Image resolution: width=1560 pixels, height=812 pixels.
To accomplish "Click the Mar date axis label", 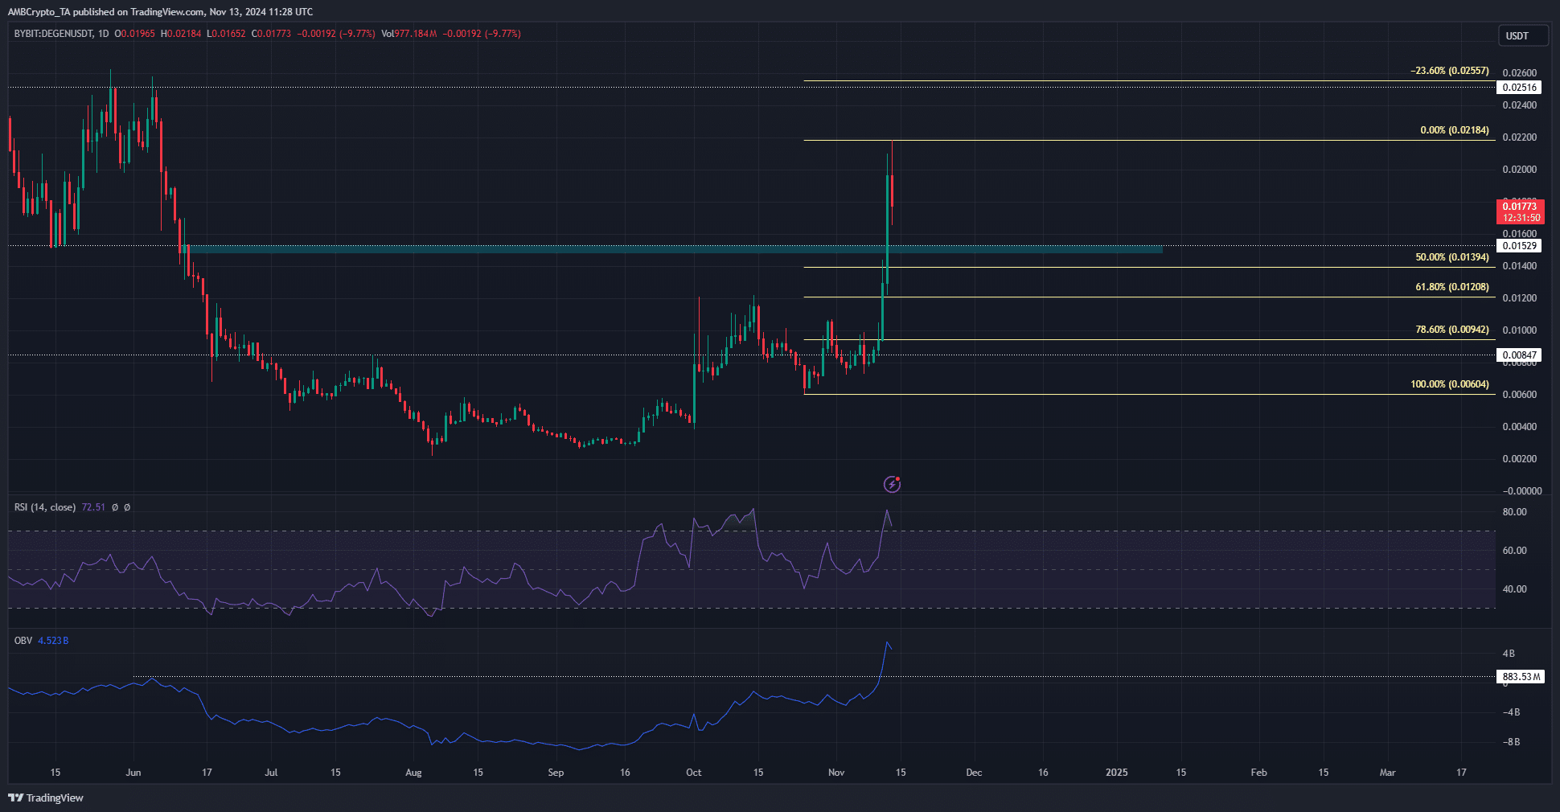I will (x=1387, y=773).
